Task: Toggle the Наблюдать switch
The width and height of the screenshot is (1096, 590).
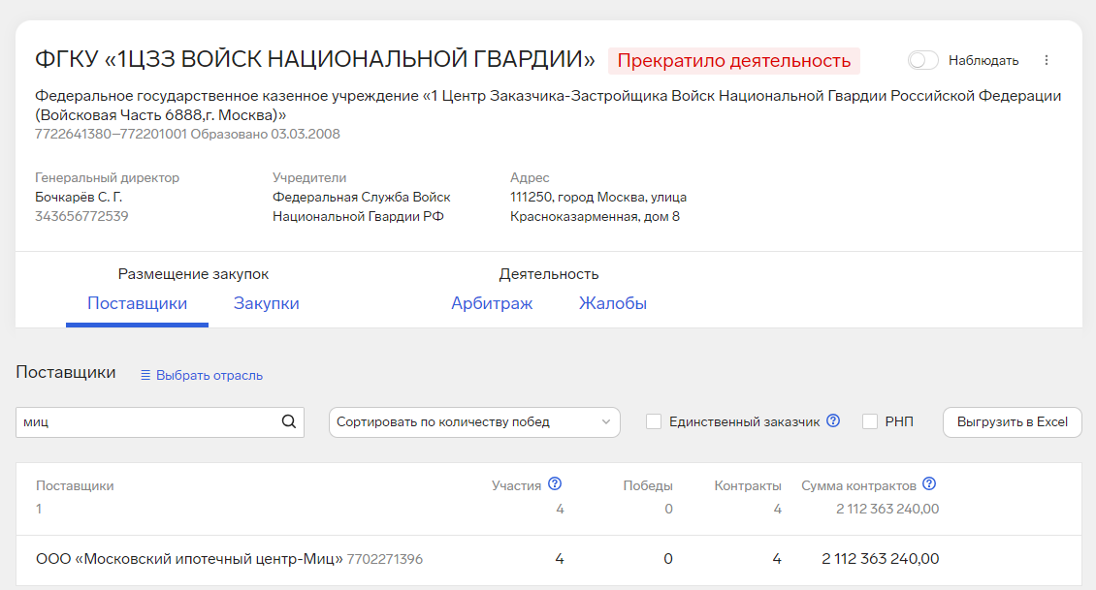Action: [922, 61]
